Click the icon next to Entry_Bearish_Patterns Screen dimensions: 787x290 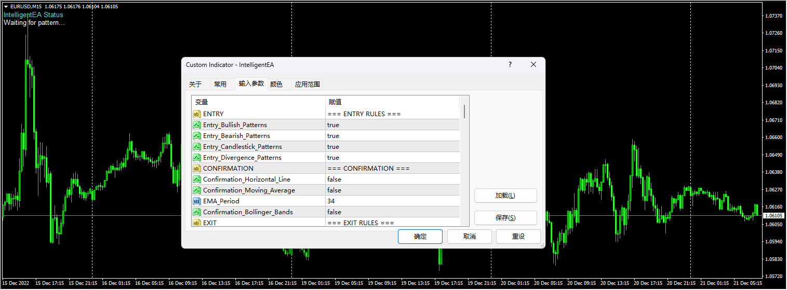pyautogui.click(x=197, y=136)
